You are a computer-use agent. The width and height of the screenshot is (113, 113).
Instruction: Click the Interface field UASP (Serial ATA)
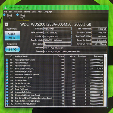click(57, 36)
